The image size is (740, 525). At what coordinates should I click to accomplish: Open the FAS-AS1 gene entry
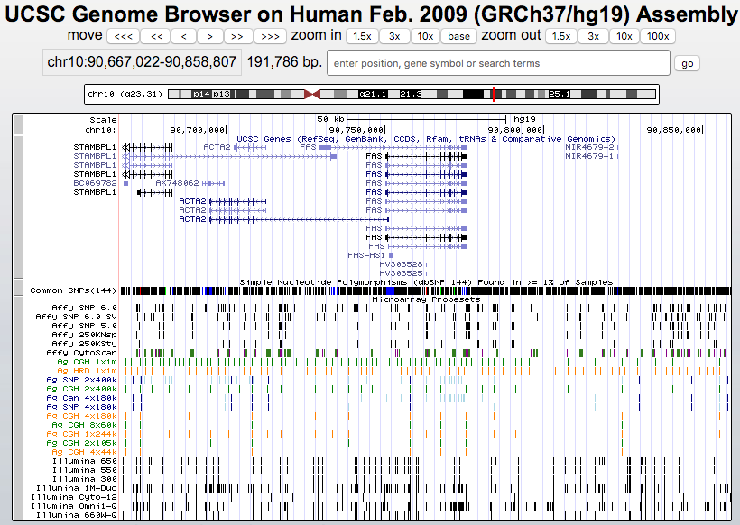367,255
